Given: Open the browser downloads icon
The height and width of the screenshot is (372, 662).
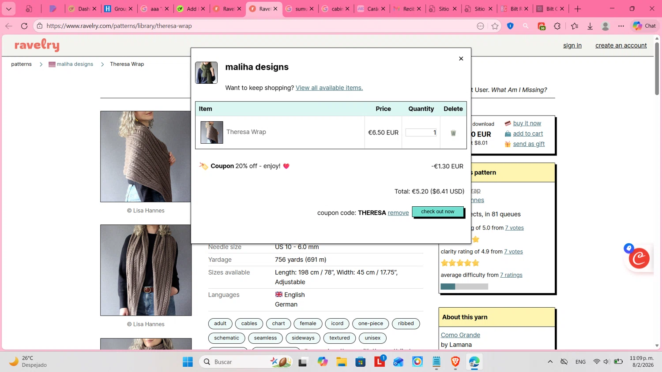Looking at the screenshot, I should pos(590,26).
